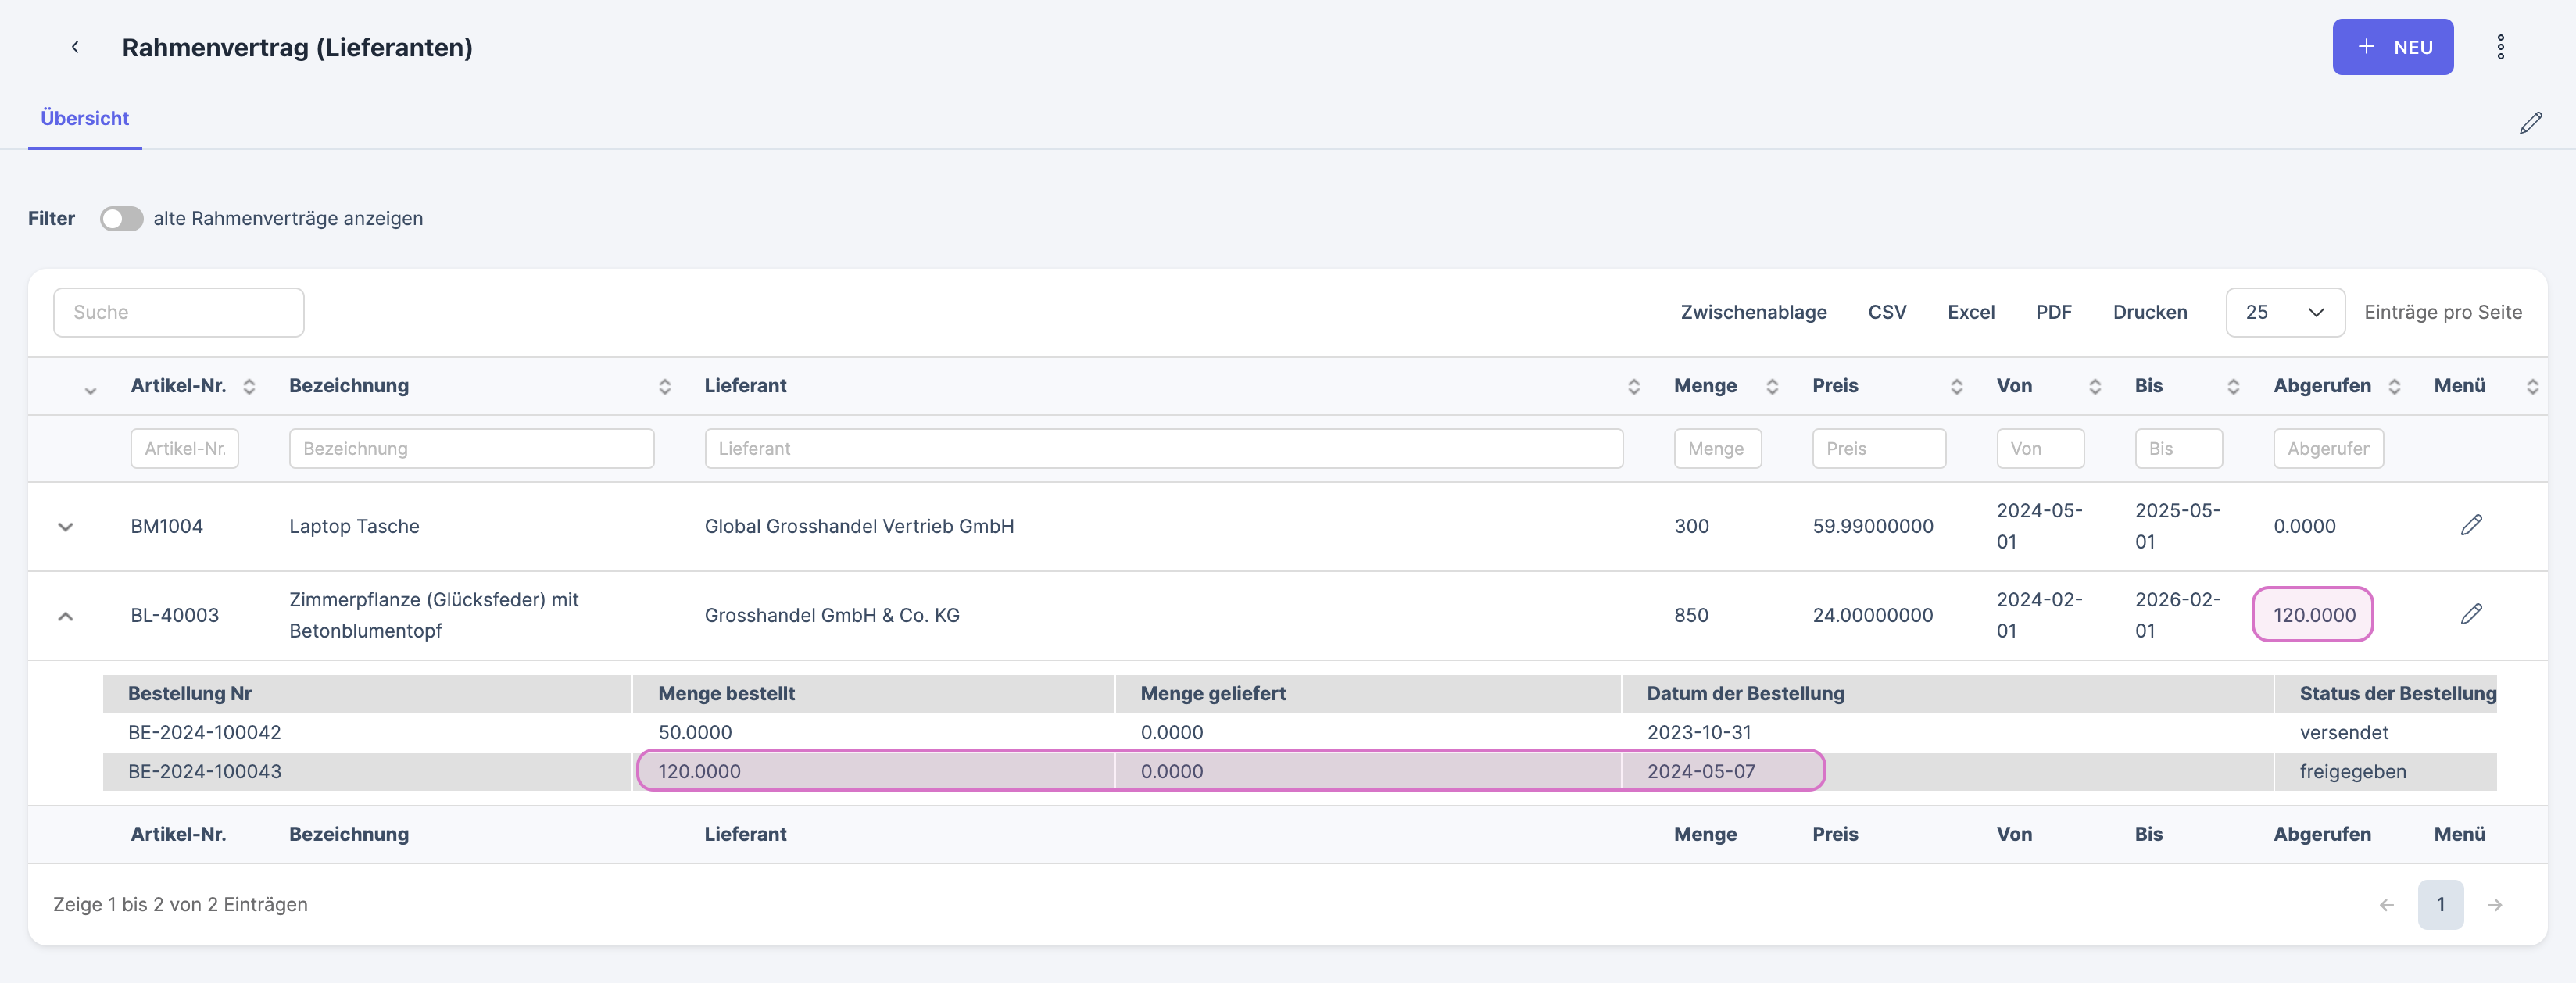
Task: Click the Lieferant column filter field
Action: click(1163, 448)
